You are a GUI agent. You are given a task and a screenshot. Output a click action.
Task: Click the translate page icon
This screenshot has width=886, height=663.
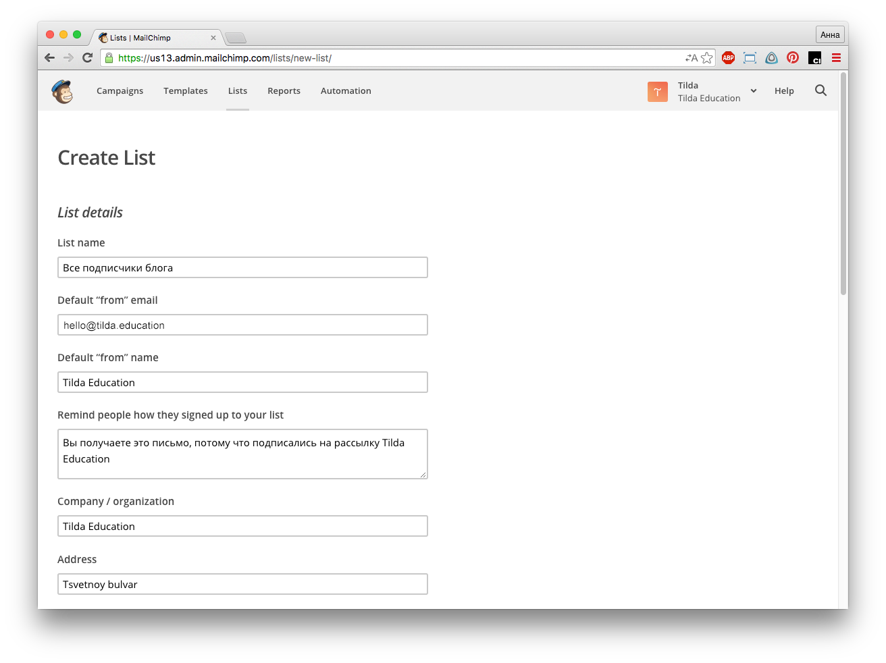[691, 58]
